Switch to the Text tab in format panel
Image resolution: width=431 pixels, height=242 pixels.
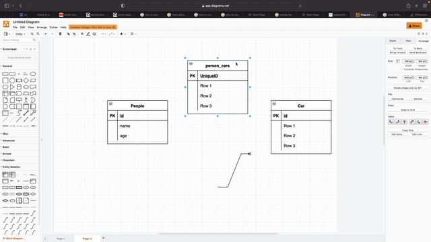[408, 41]
